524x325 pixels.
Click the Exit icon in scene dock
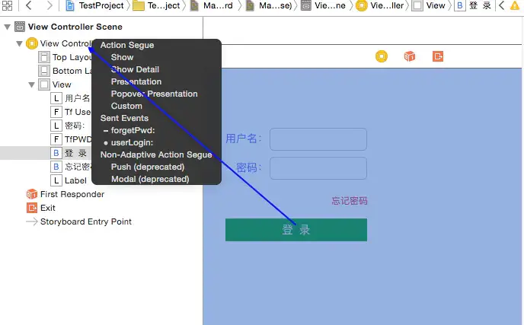point(438,56)
